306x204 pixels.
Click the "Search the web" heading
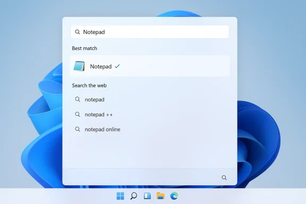click(89, 86)
